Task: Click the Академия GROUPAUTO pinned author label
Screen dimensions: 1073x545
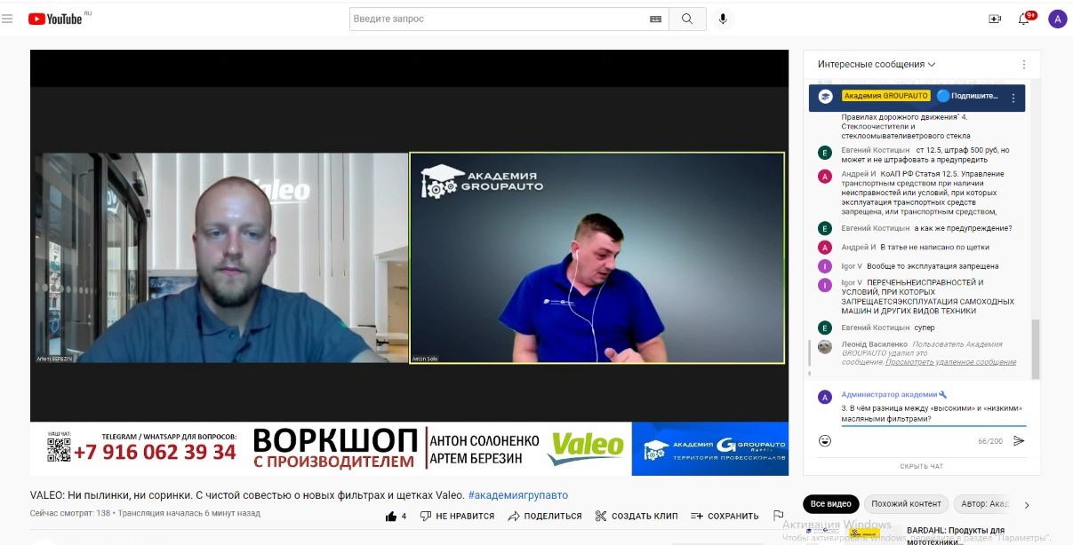Action: pos(885,96)
